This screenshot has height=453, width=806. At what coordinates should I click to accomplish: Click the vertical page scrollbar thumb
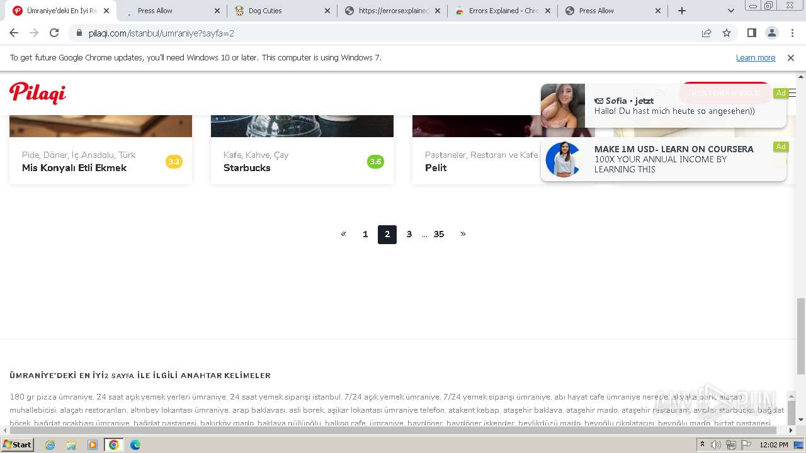coord(801,335)
